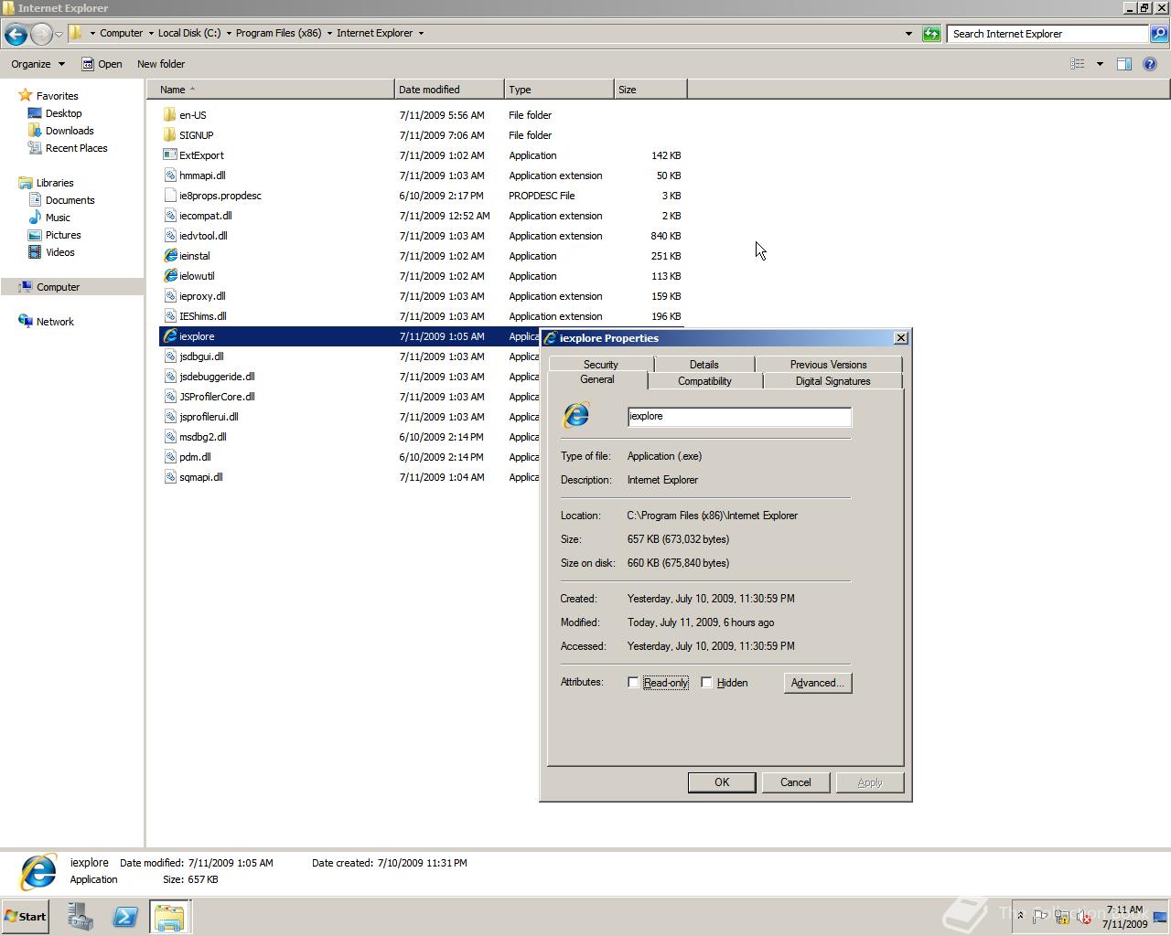Viewport: 1171px width, 936px height.
Task: Select the jsdbgui.dll file
Action: 201,356
